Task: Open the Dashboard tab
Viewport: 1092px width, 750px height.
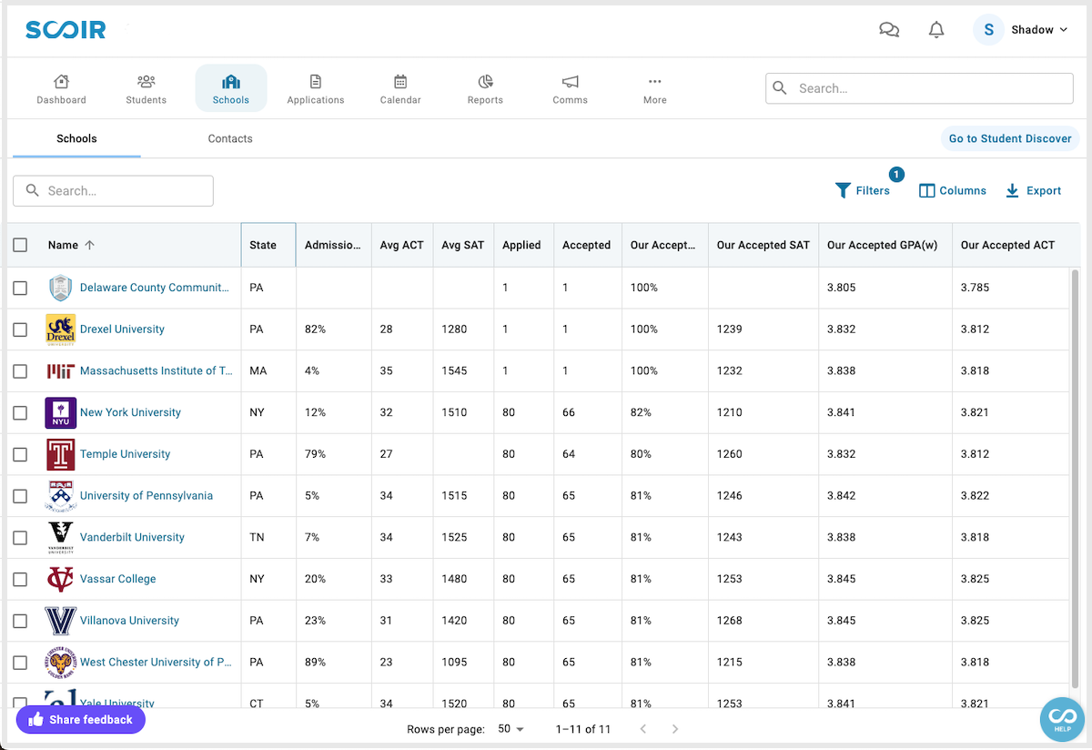Action: (61, 89)
